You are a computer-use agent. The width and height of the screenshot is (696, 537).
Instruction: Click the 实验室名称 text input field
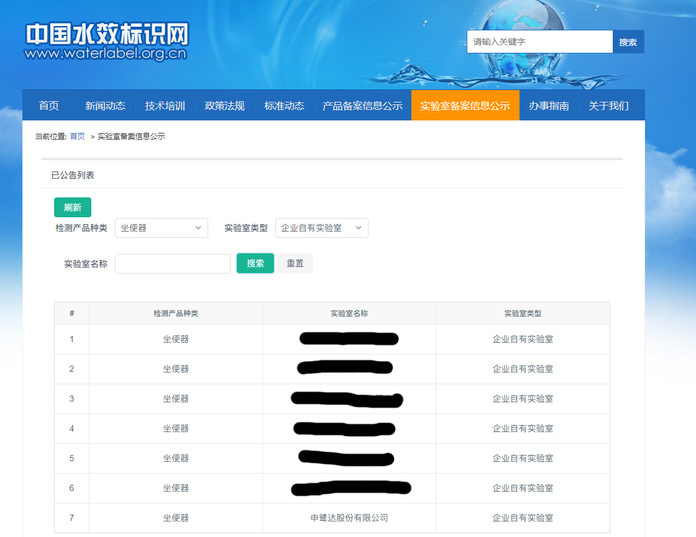tap(172, 263)
